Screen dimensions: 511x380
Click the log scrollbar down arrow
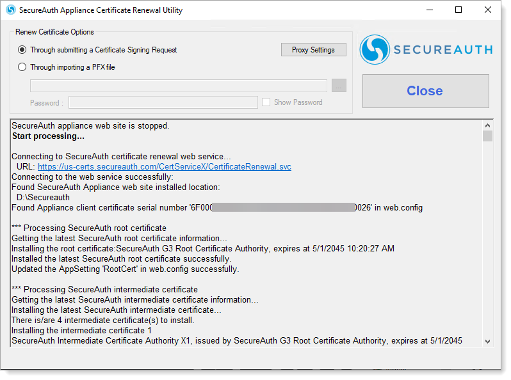pos(488,341)
